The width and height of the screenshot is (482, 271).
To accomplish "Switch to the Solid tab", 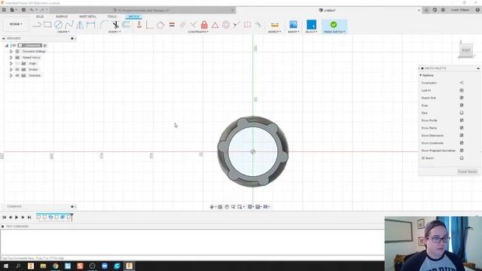I will coord(40,17).
